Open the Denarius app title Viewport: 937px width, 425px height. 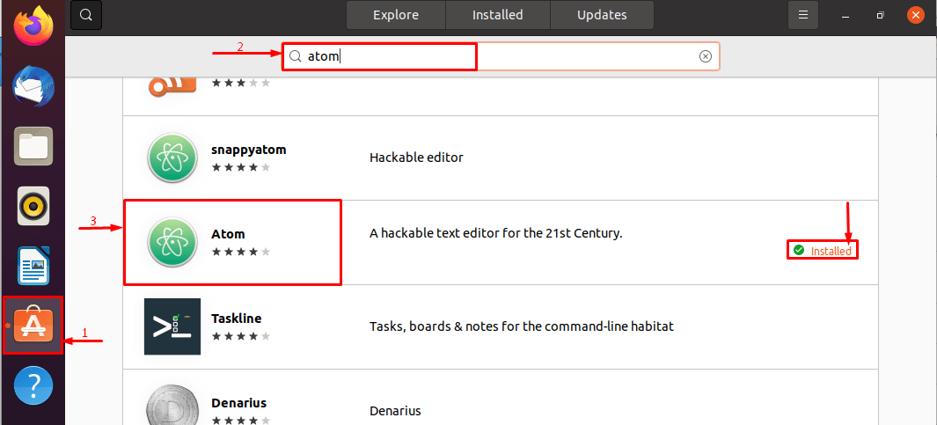click(239, 402)
